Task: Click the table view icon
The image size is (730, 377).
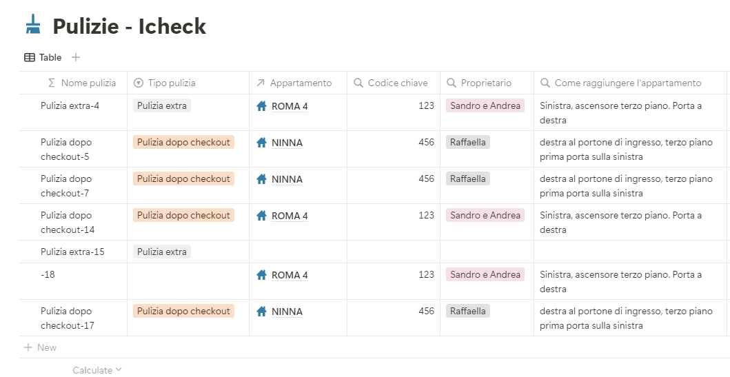Action: tap(30, 58)
